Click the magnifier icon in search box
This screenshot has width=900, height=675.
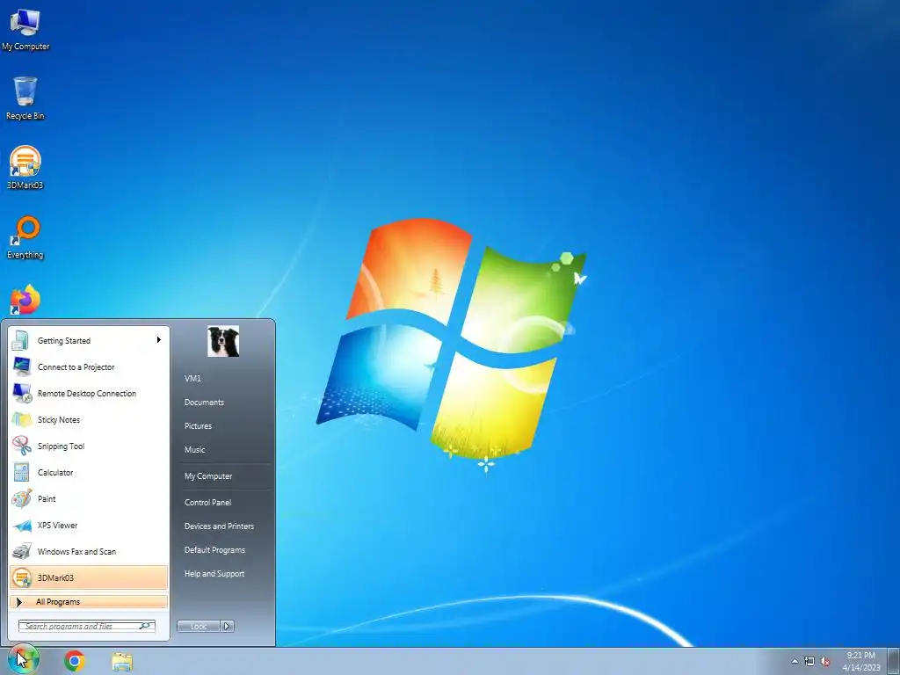tap(145, 626)
